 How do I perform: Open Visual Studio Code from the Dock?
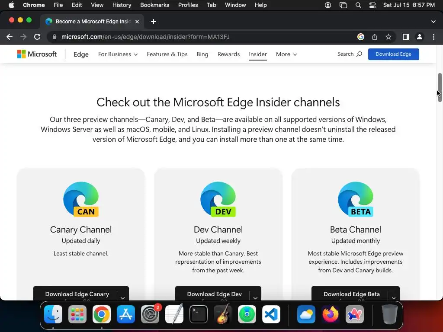point(271,314)
